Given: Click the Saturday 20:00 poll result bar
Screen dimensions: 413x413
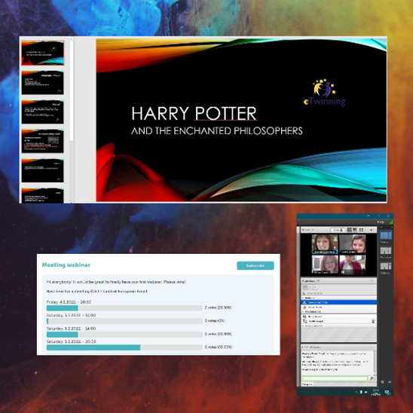Looking at the screenshot, I should [124, 347].
